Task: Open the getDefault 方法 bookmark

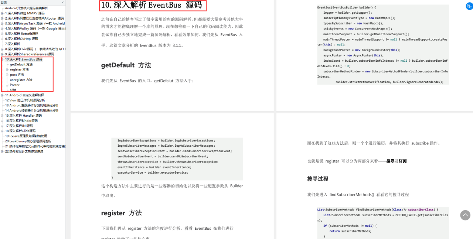Action: [21, 64]
